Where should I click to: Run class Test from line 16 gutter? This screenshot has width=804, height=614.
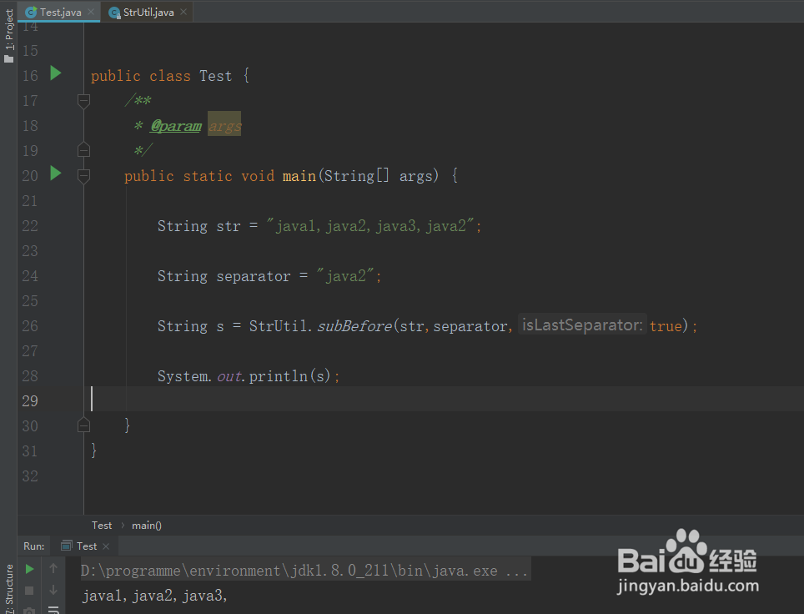click(x=56, y=73)
